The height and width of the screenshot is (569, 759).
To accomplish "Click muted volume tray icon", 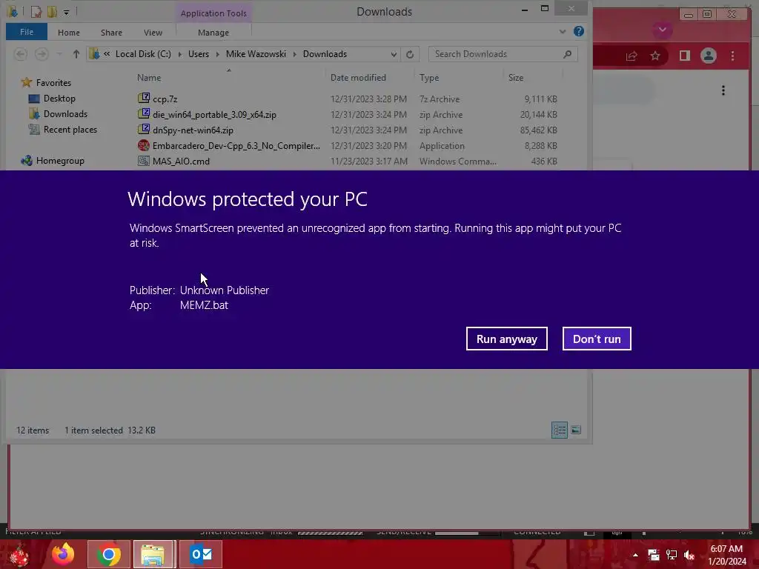I will [689, 555].
